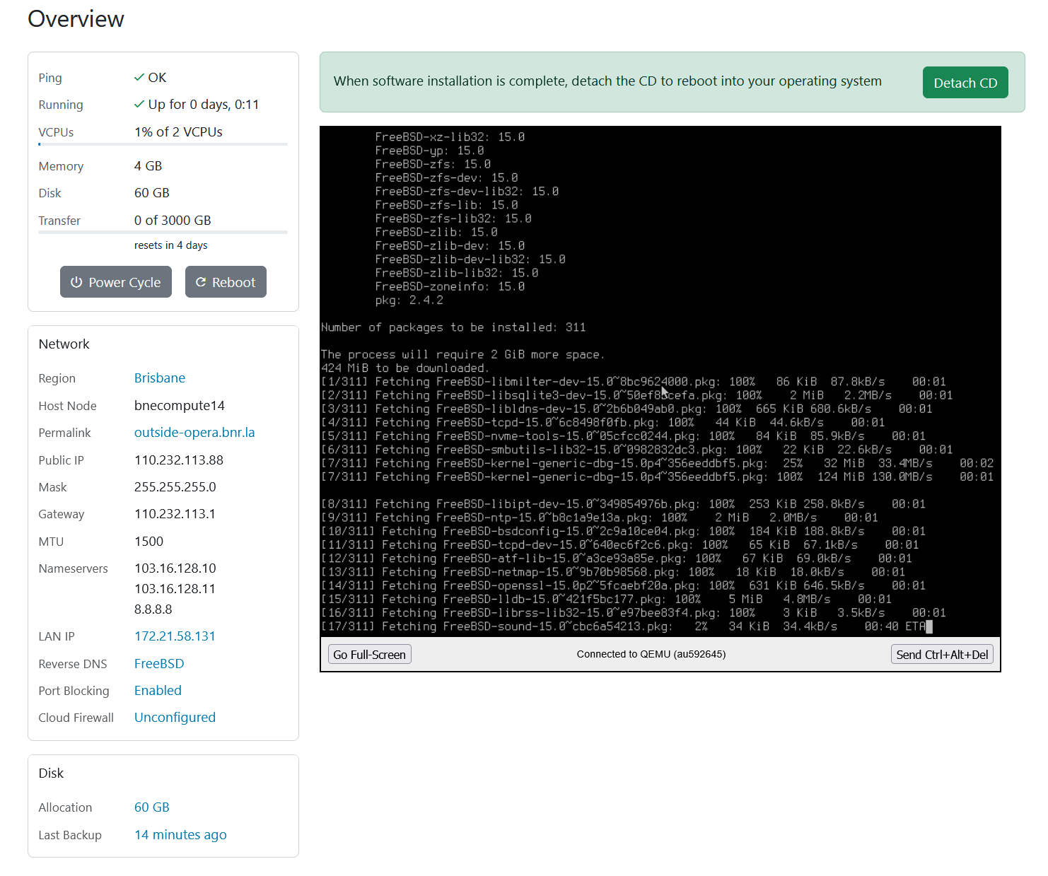View the last backup 14 minutes ago

click(180, 835)
